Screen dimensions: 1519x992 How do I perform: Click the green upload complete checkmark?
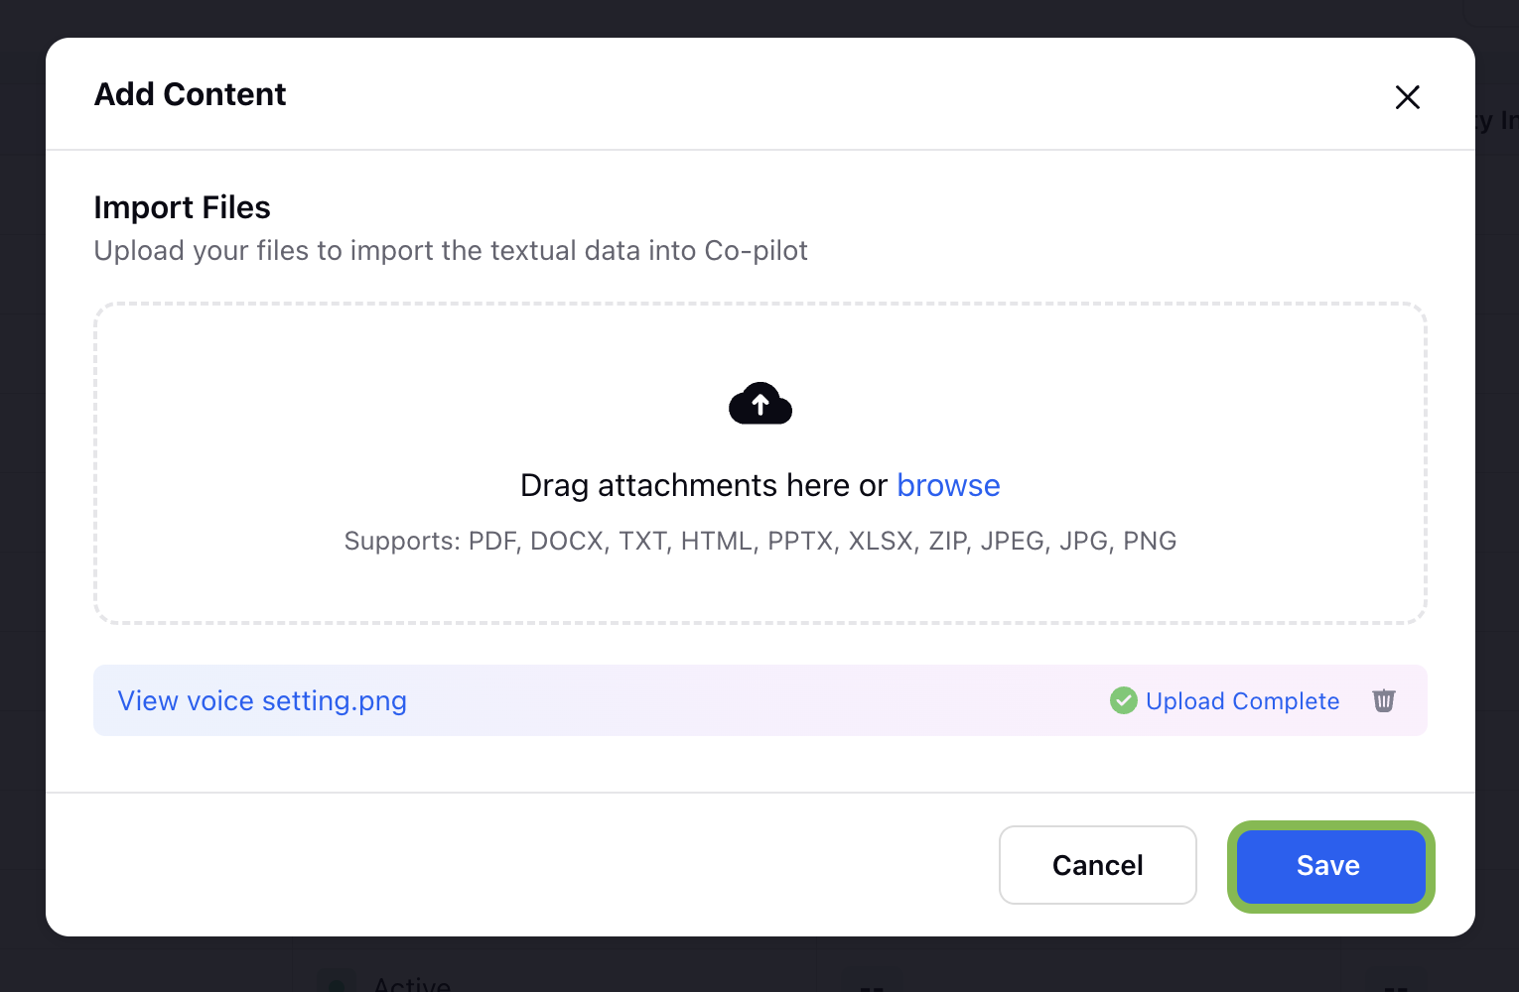(1123, 700)
